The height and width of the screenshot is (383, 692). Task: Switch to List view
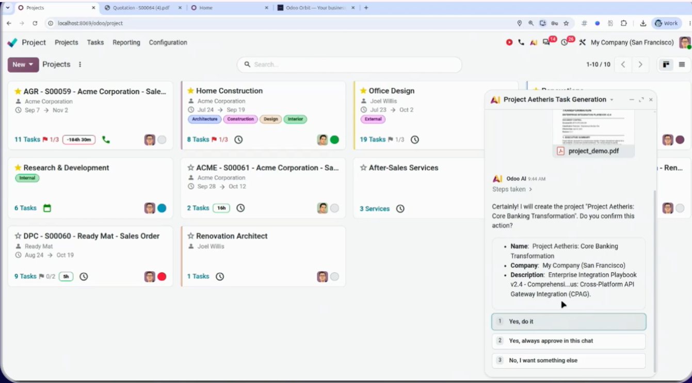tap(682, 64)
